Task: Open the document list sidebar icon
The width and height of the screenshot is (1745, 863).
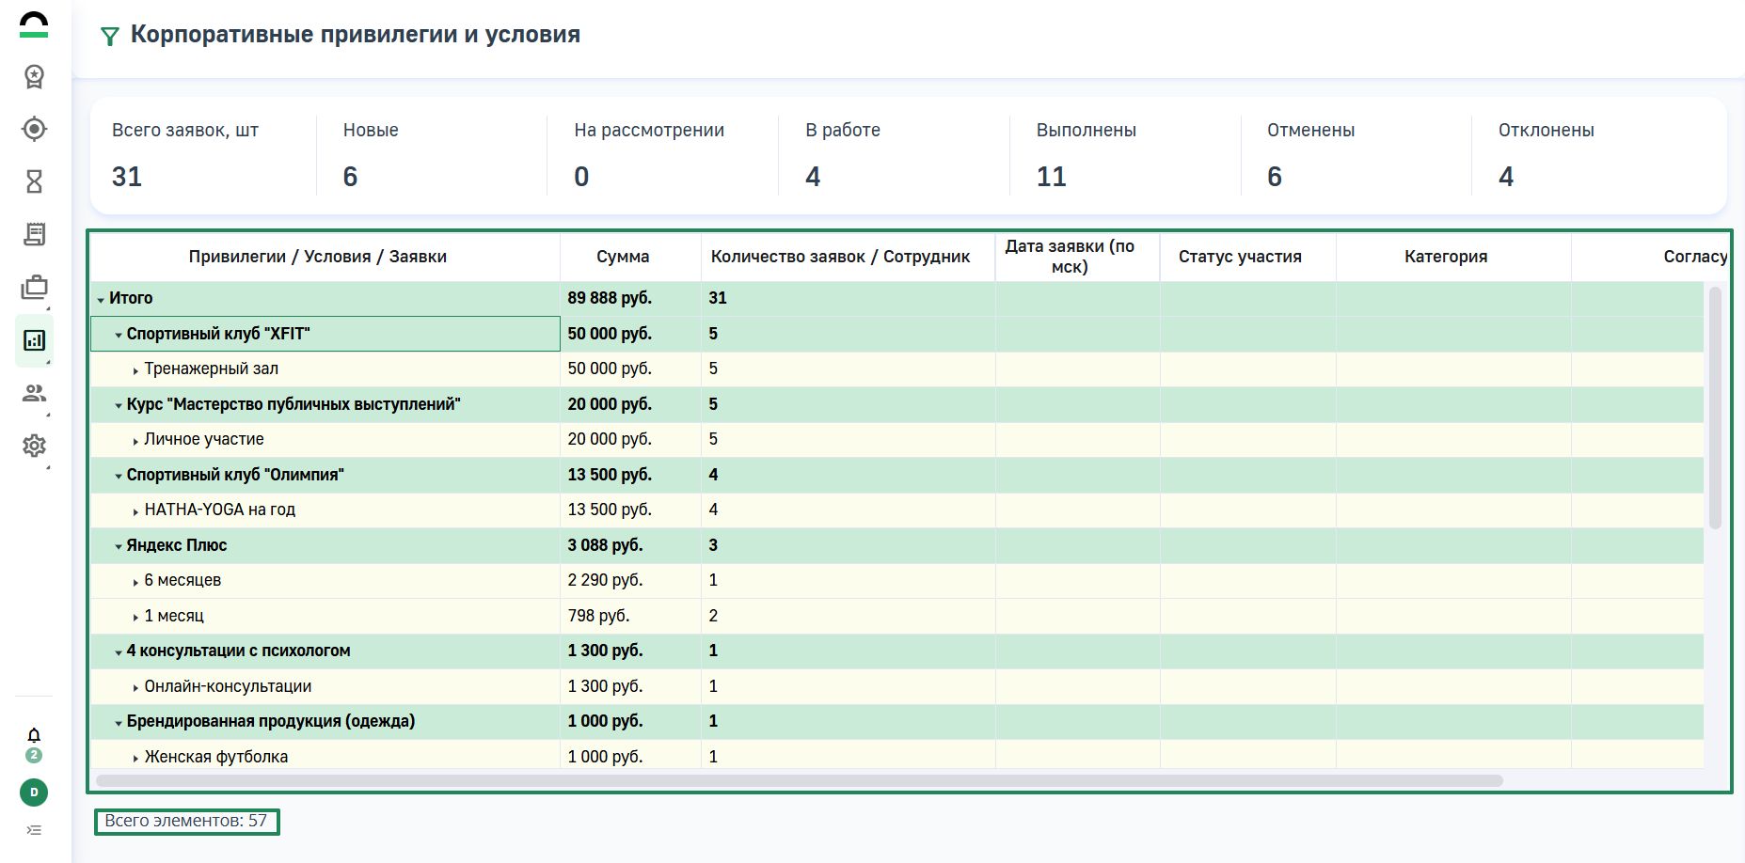Action: click(x=34, y=234)
